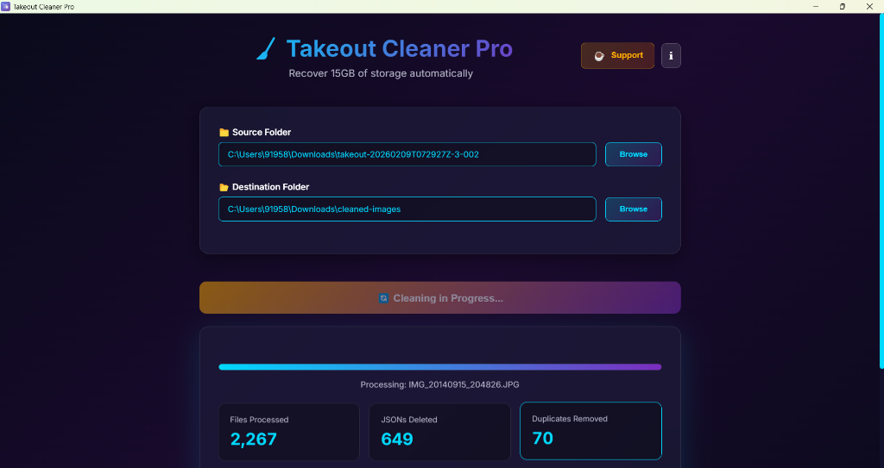Click the Destination Folder open-folder icon
Viewport: 884px width, 468px height.
tap(224, 187)
